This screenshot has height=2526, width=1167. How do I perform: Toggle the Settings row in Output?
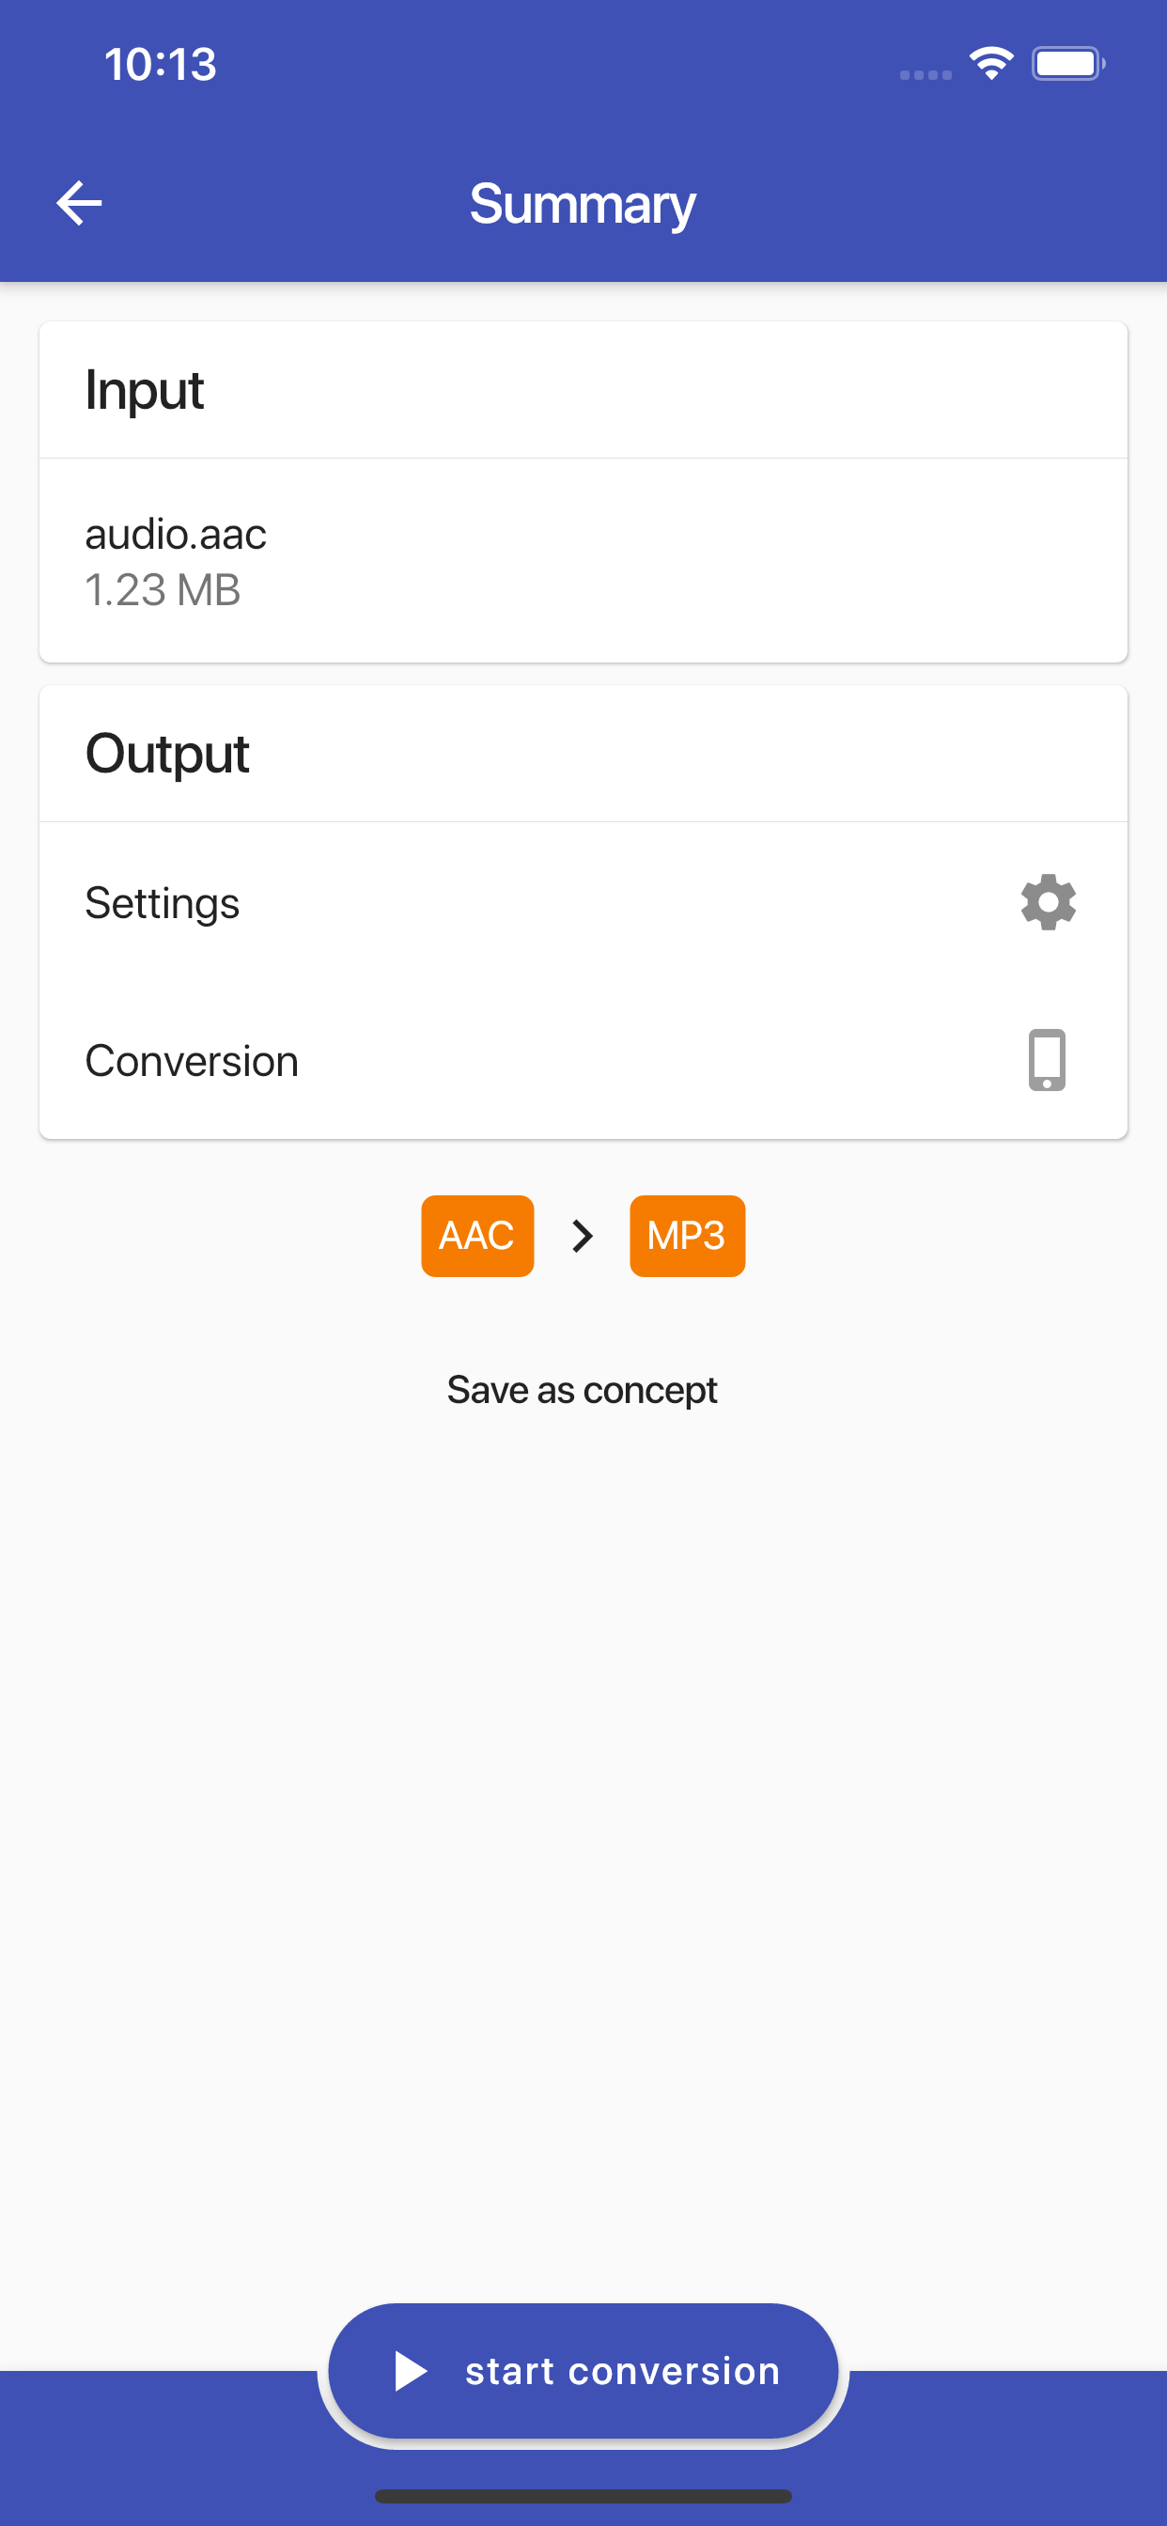click(583, 902)
